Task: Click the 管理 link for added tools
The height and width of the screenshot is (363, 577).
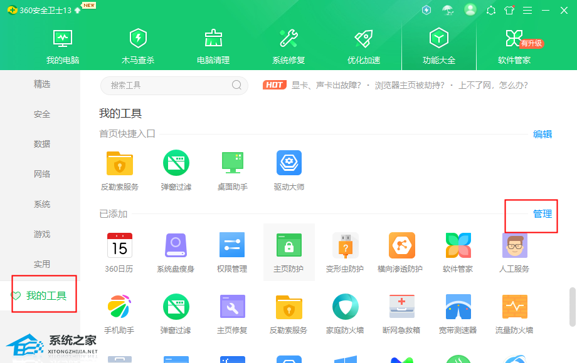Action: (x=543, y=214)
